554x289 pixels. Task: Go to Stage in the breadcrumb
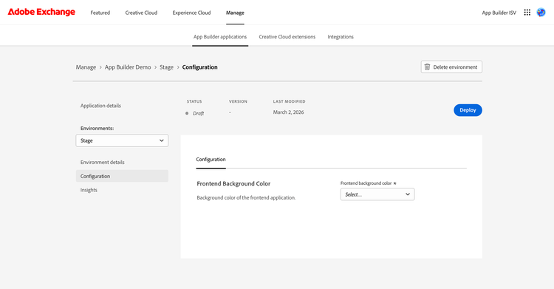click(x=166, y=67)
